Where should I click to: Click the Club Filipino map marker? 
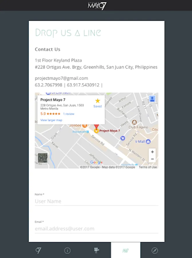(134, 122)
